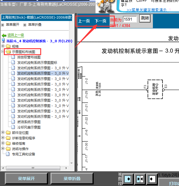Go to previous page with 上一页
179x186 pixels.
[84, 21]
